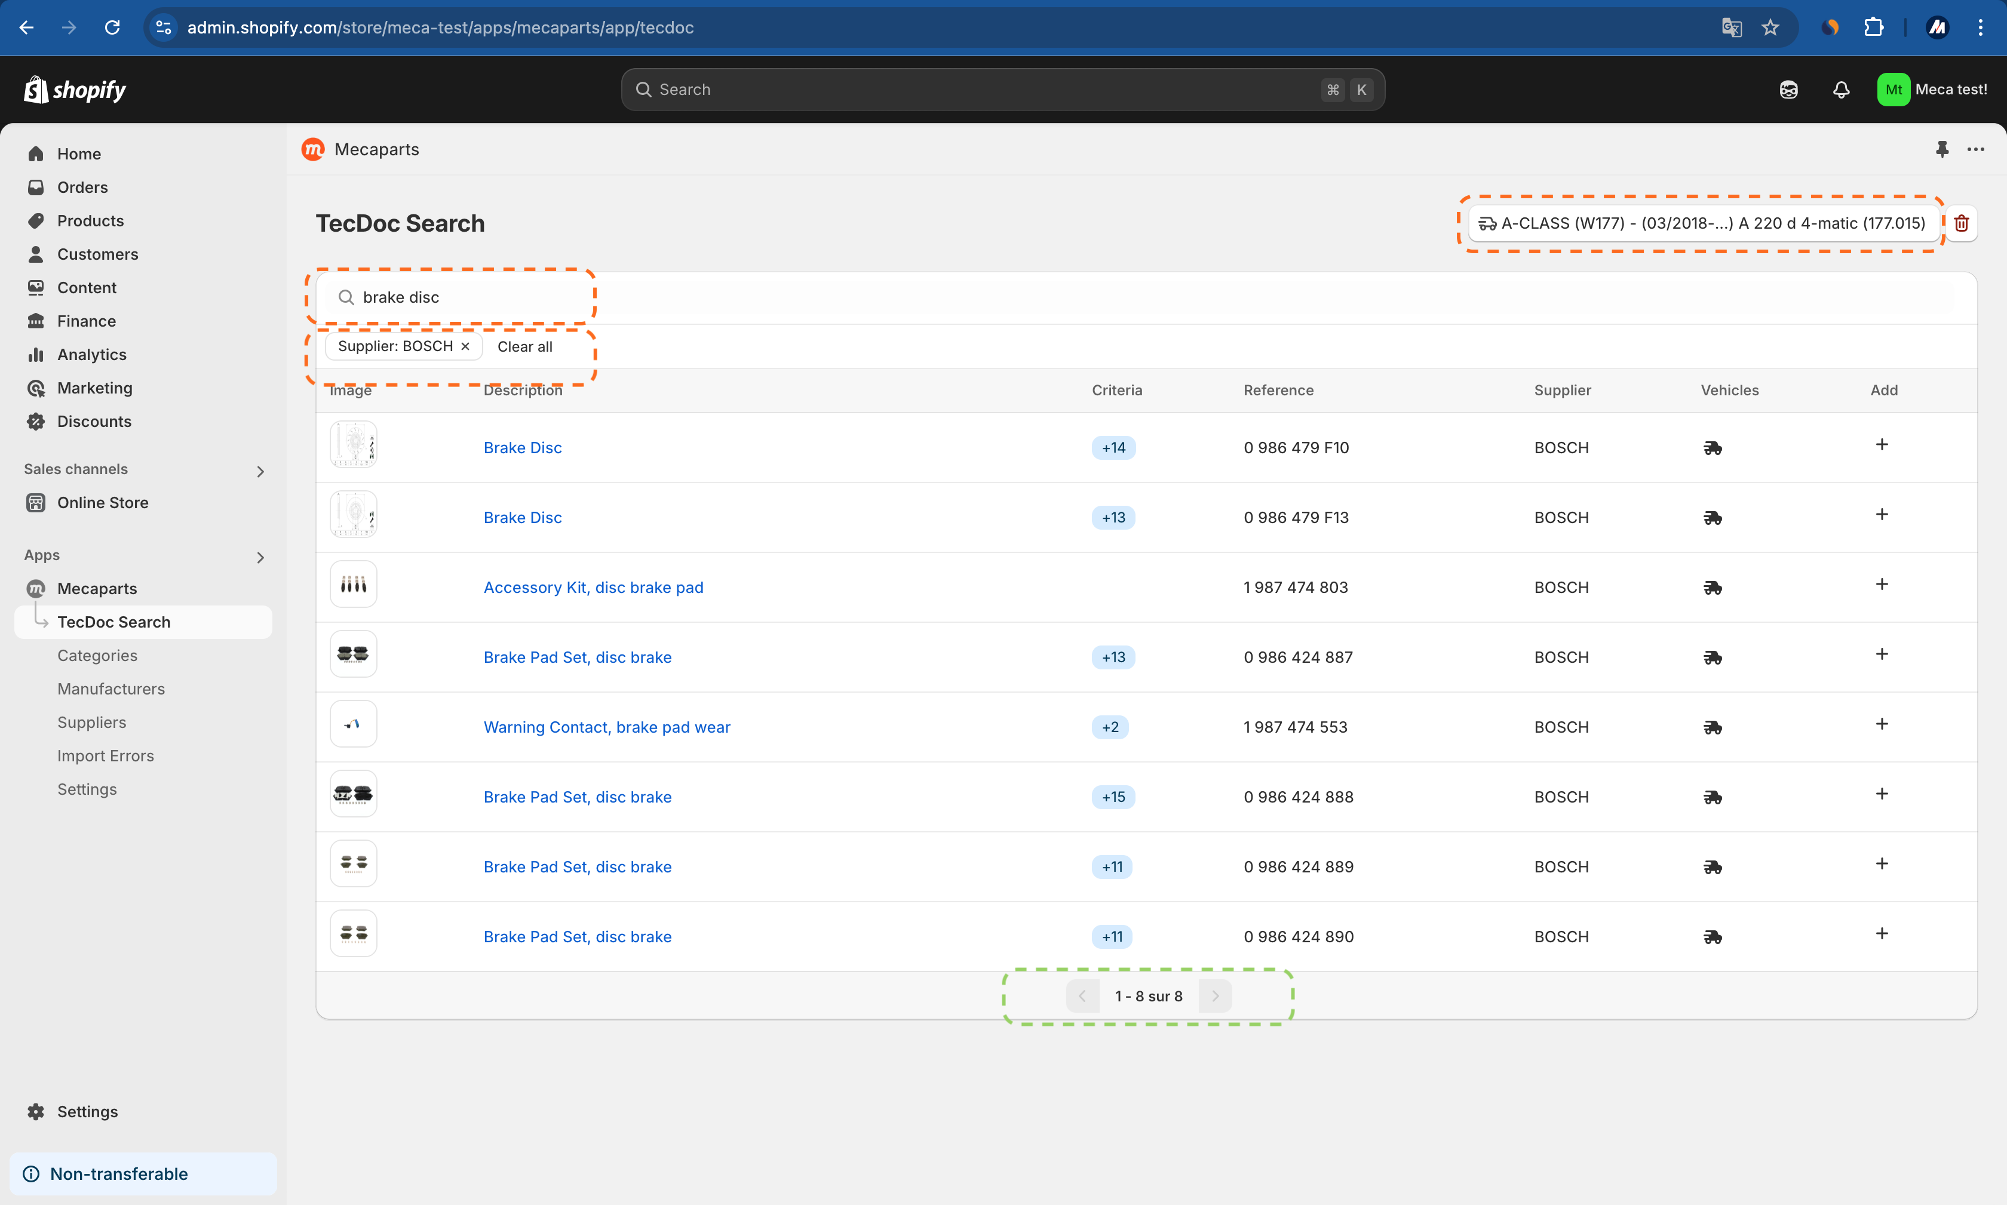This screenshot has height=1205, width=2007.
Task: Click the Shopify logo
Action: [75, 90]
